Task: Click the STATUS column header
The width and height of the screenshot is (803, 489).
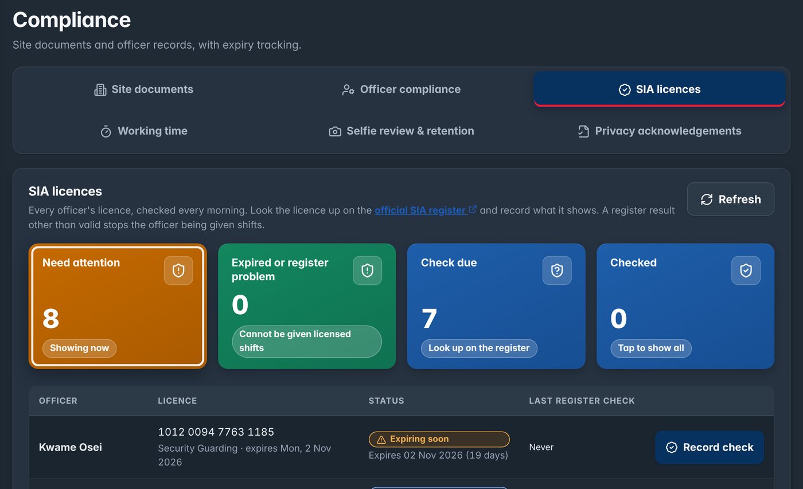Action: (x=387, y=401)
